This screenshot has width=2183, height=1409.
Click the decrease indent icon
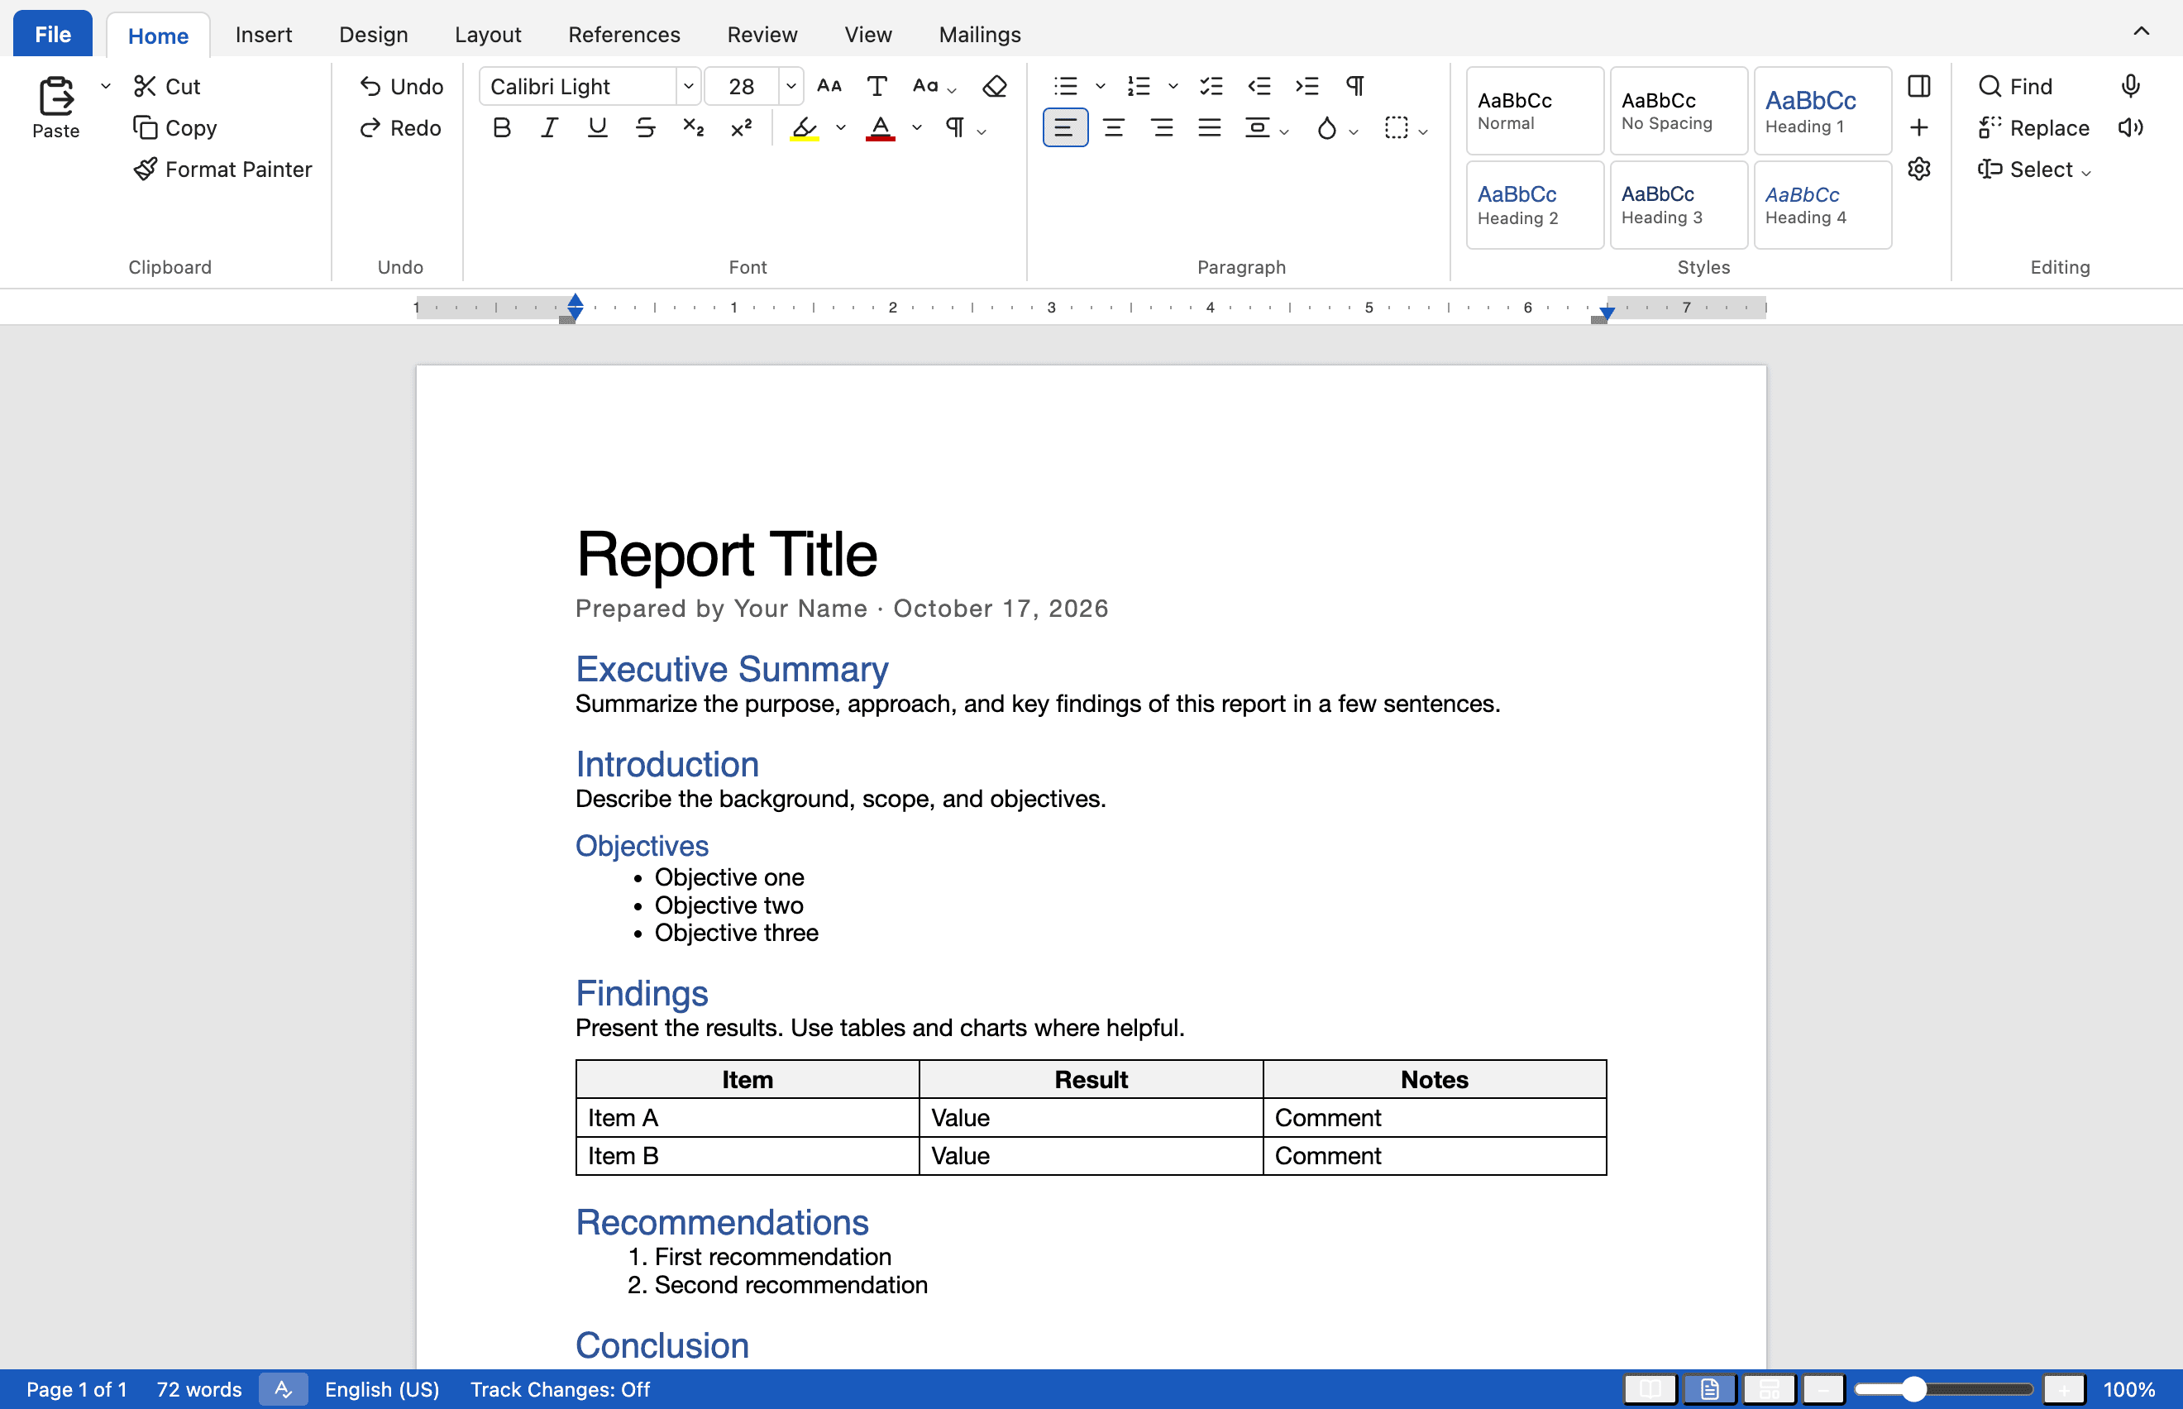pos(1259,86)
